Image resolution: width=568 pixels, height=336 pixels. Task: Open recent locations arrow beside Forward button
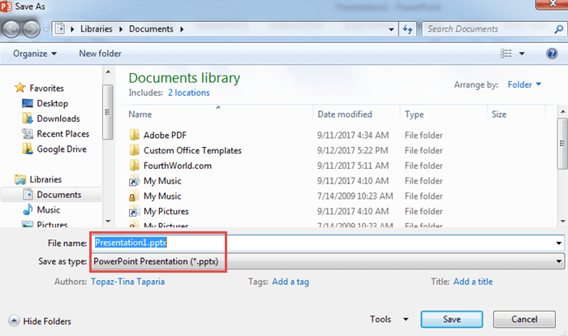click(45, 29)
